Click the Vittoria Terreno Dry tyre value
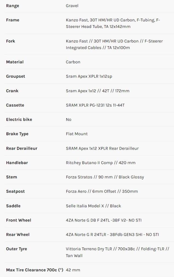174x277 pixels. coord(117,252)
